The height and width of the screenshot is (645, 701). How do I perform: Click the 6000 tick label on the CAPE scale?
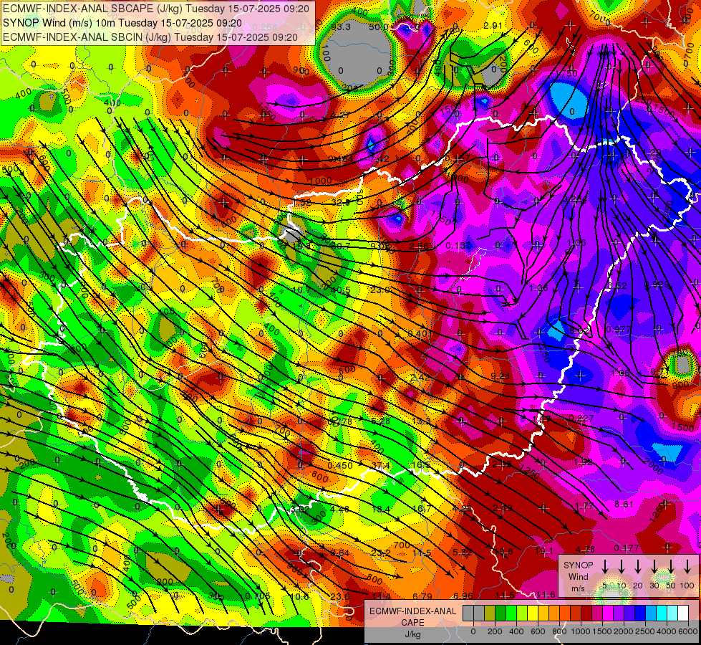(688, 631)
